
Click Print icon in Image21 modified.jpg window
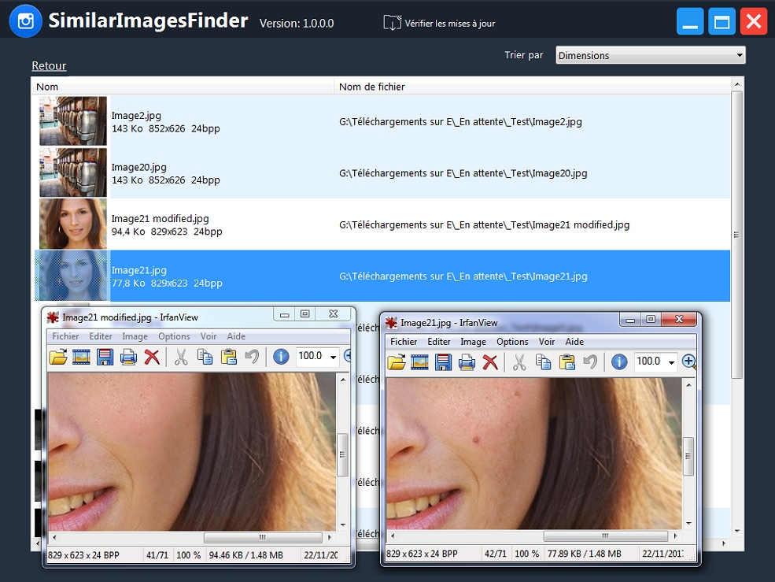tap(128, 356)
